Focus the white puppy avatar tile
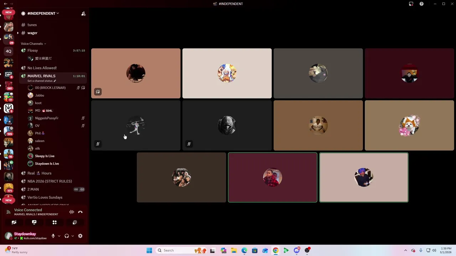 coord(409,126)
